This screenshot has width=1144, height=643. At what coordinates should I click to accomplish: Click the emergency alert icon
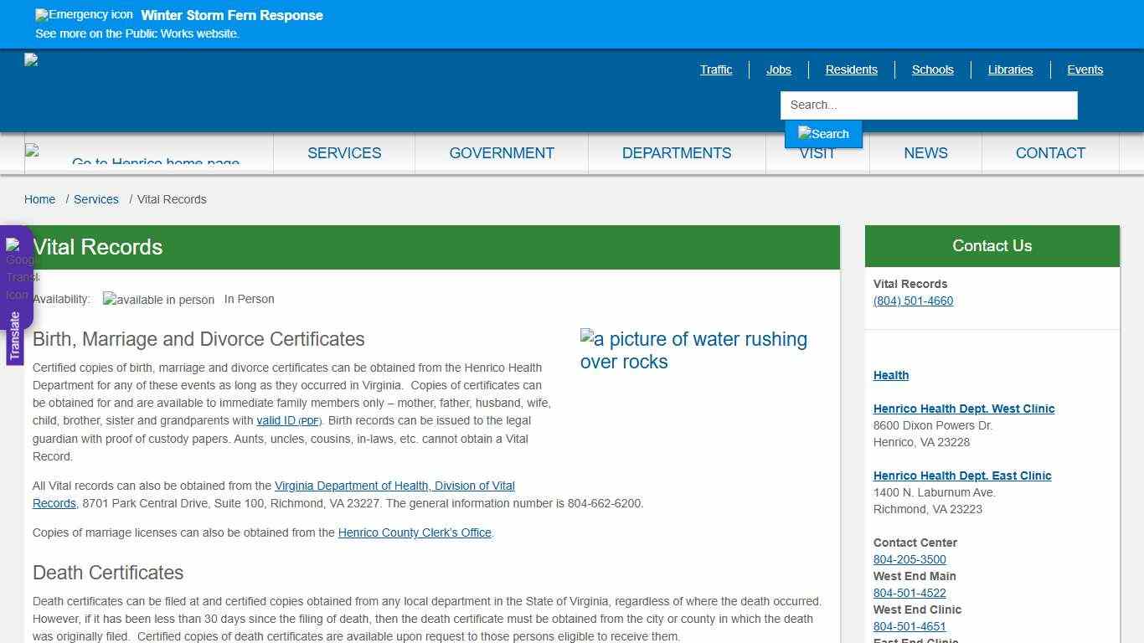coord(82,14)
